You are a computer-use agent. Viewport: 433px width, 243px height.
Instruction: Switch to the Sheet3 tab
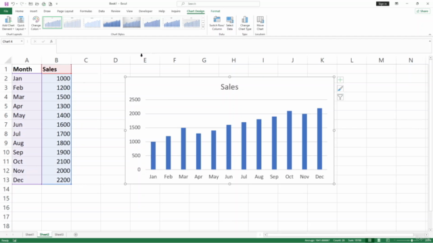pos(59,234)
